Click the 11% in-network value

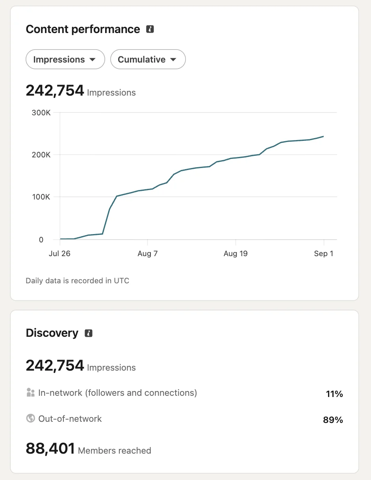point(334,394)
